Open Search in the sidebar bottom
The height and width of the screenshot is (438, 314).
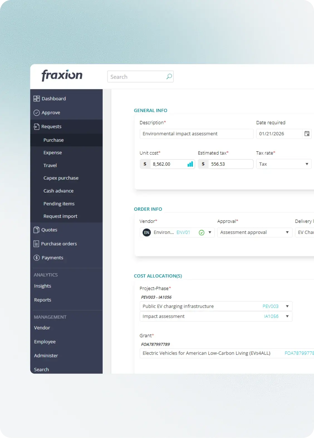point(41,369)
